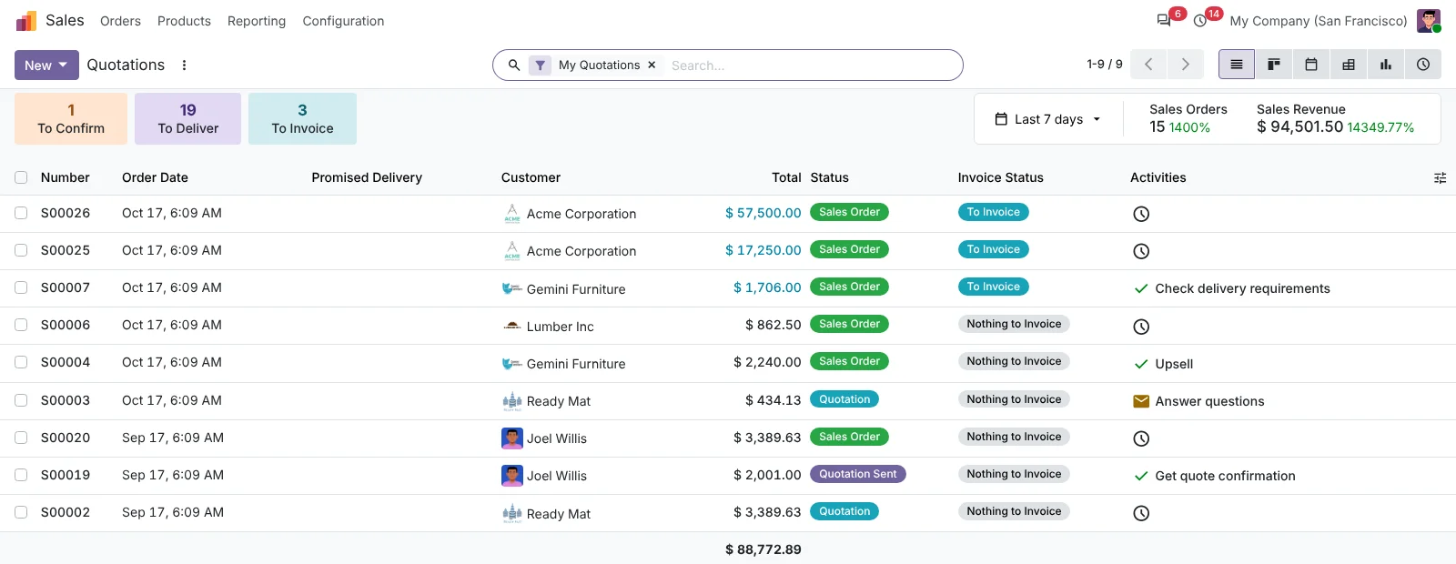Go to next page arrow
1456x564 pixels.
[1185, 65]
